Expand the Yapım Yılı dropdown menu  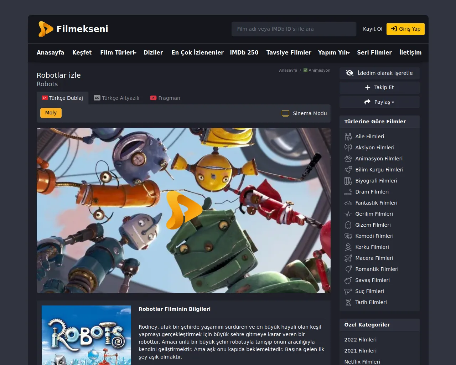point(334,52)
